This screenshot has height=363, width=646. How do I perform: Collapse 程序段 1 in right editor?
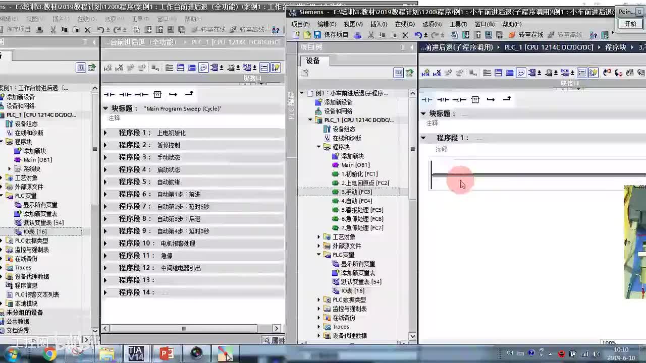coord(423,138)
